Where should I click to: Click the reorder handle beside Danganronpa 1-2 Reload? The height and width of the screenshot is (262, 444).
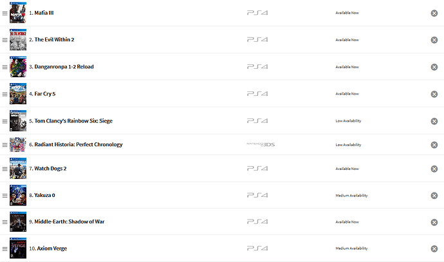point(5,67)
